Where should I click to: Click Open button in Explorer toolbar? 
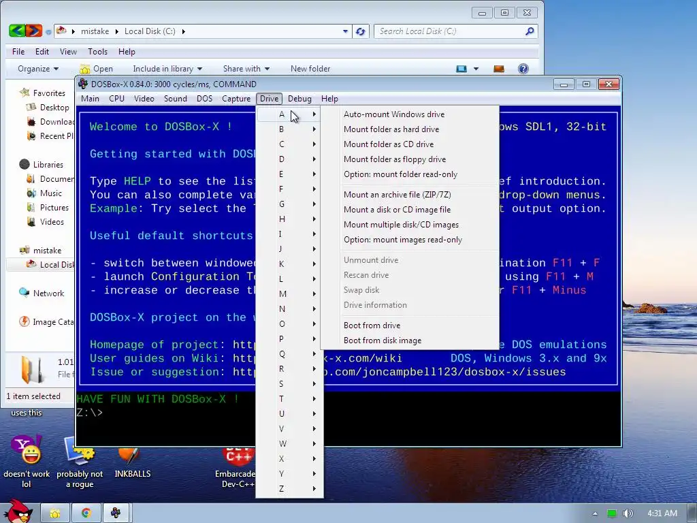coord(96,69)
